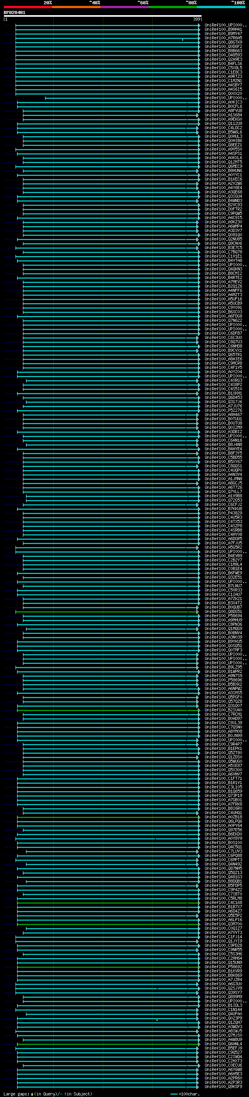Select the UniRef100_Q5ZT80 label

pyautogui.click(x=223, y=753)
